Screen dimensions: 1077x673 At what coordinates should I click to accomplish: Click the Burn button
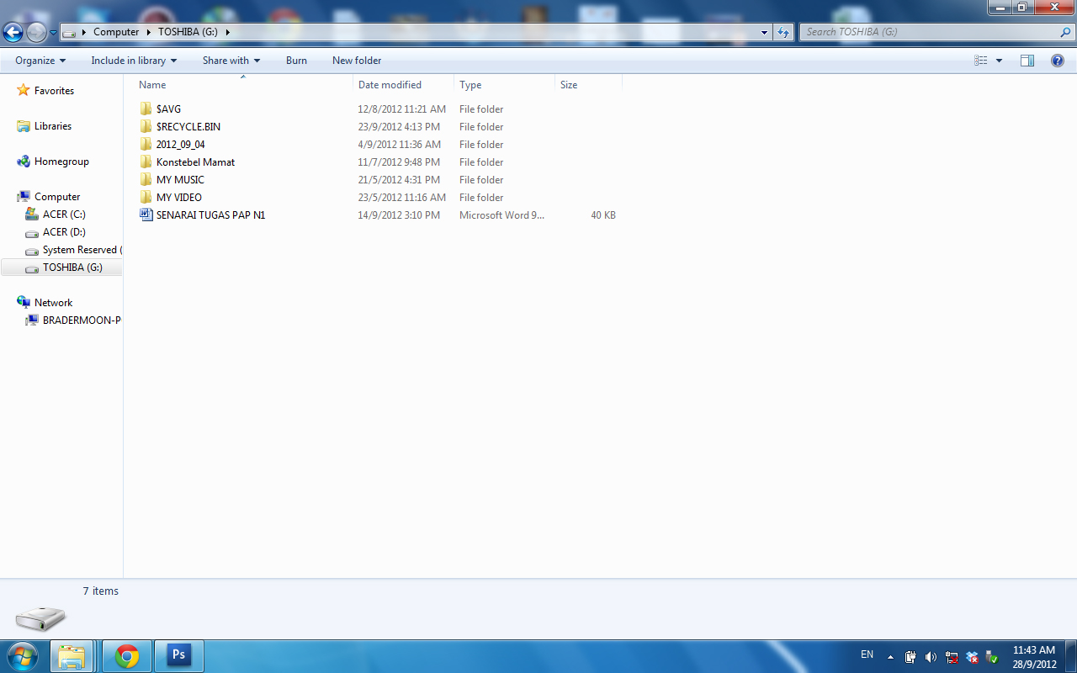click(296, 60)
